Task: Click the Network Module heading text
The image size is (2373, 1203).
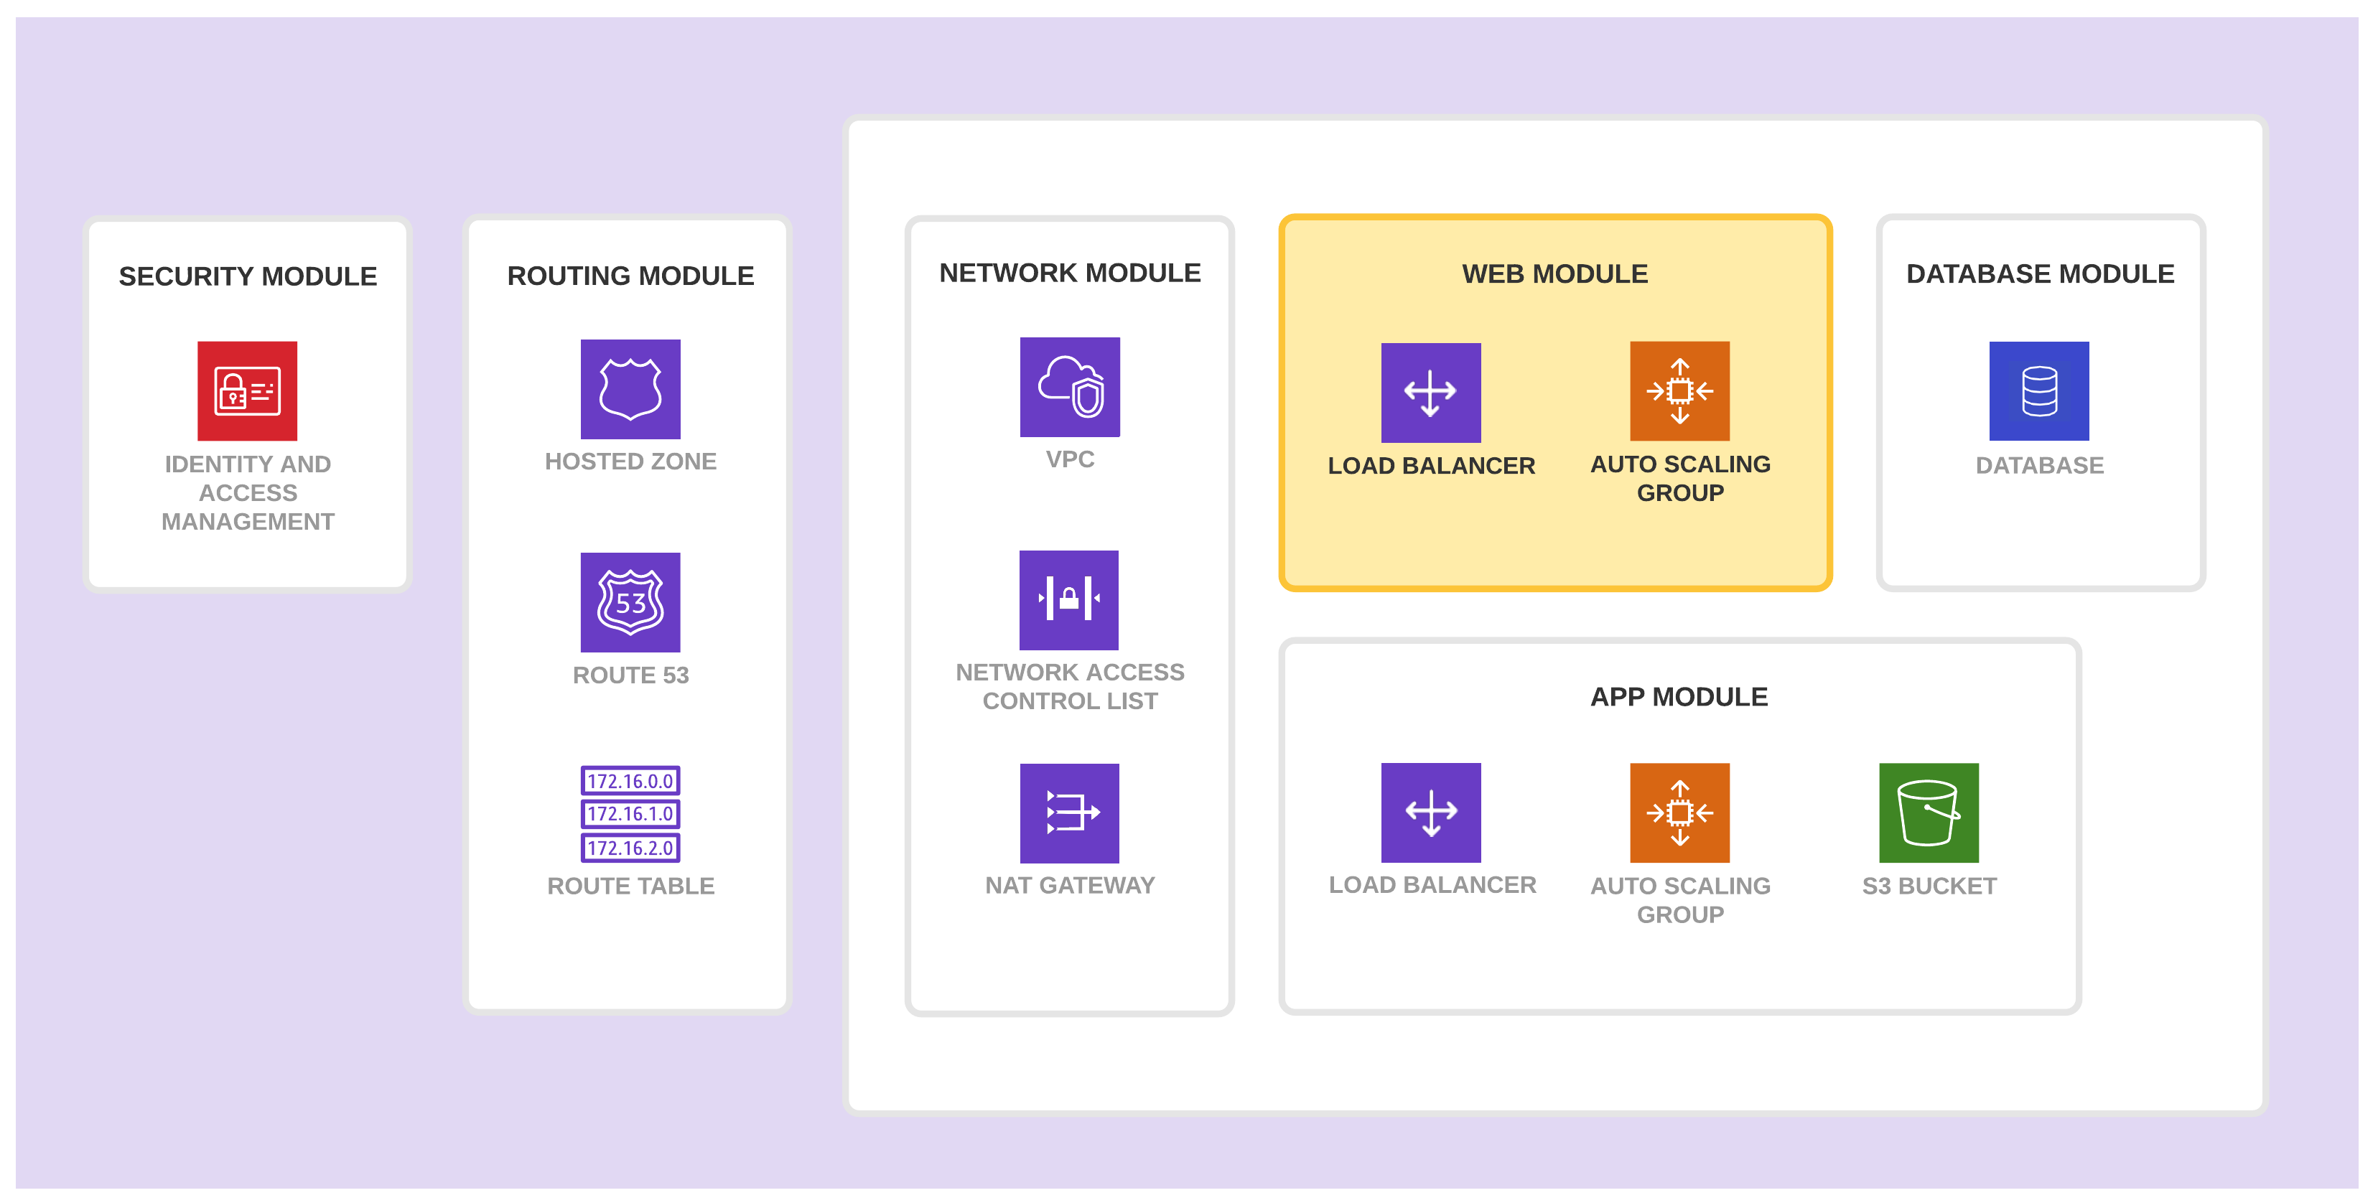Action: click(1070, 273)
